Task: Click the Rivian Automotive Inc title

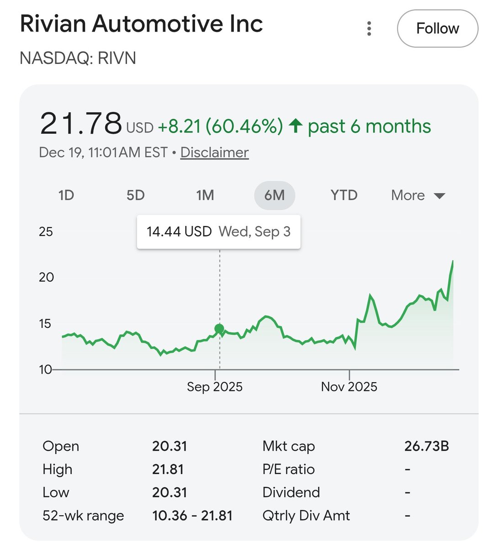Action: click(x=142, y=24)
